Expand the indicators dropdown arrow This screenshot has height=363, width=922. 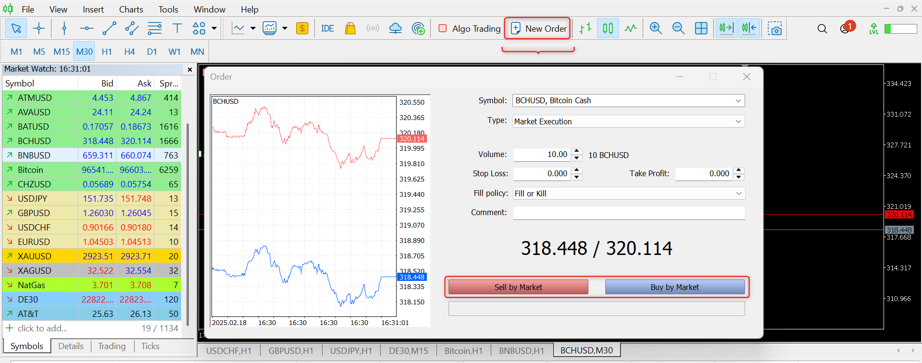pos(253,28)
